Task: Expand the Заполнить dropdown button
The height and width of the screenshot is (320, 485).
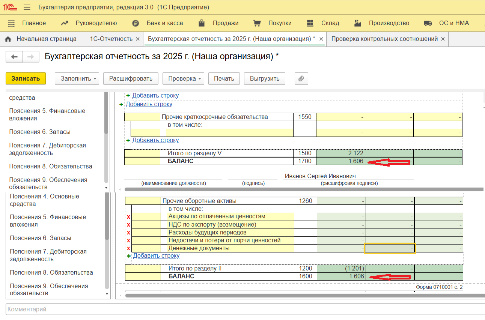Action: [x=78, y=78]
